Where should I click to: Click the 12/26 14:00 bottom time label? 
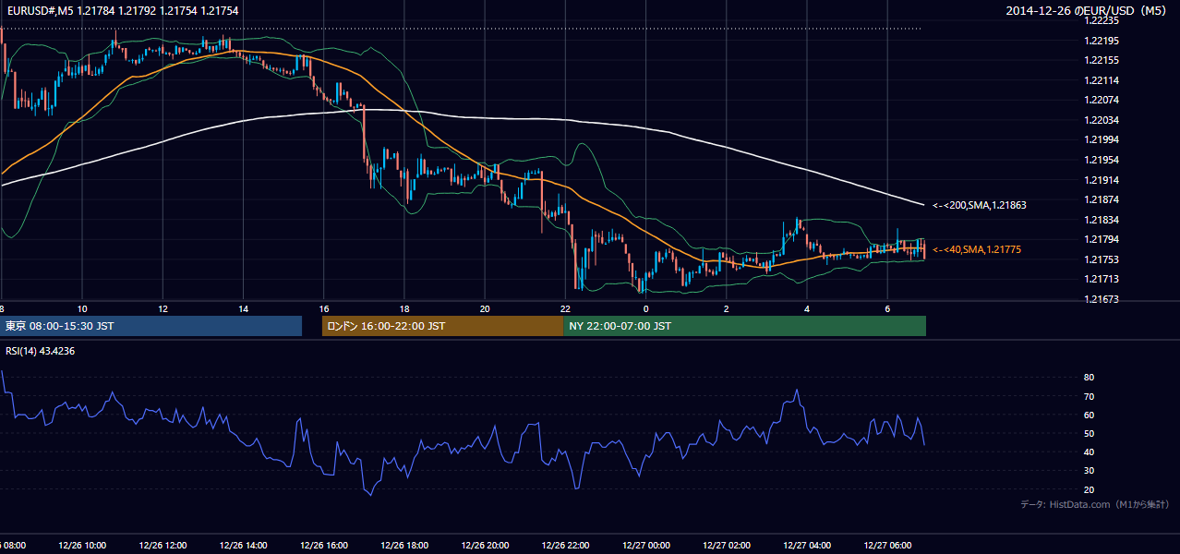pyautogui.click(x=243, y=546)
